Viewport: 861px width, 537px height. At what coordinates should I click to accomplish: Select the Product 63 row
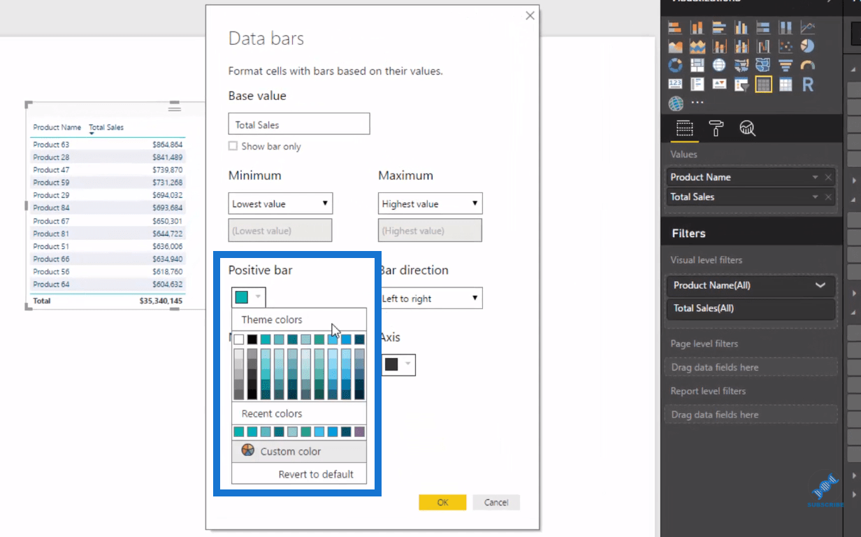108,145
